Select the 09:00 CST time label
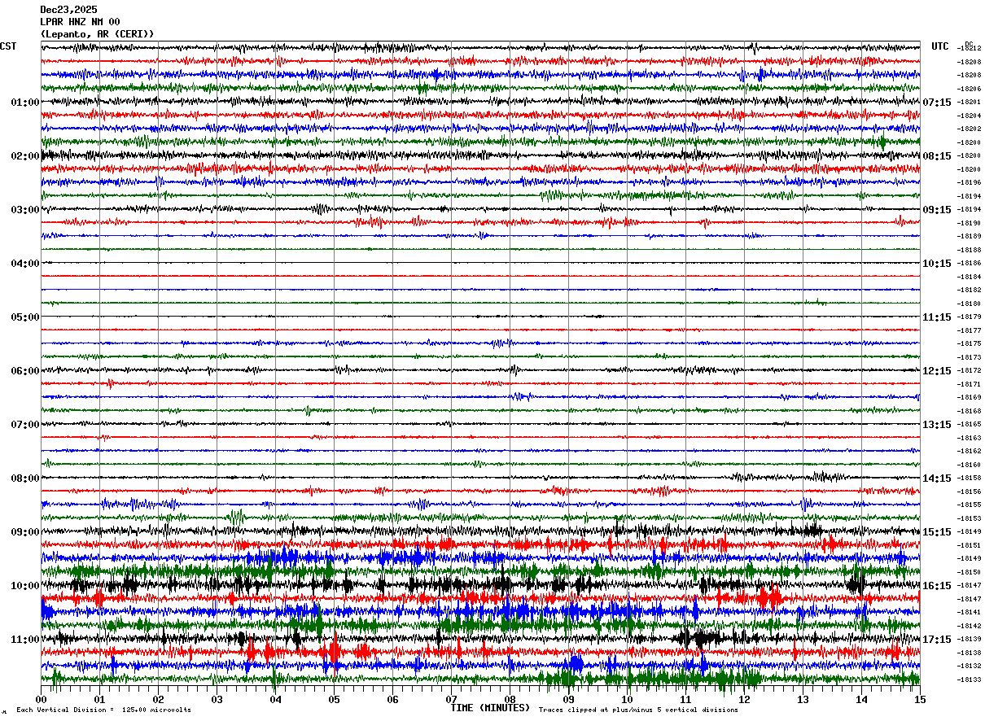The image size is (985, 721). 25,532
